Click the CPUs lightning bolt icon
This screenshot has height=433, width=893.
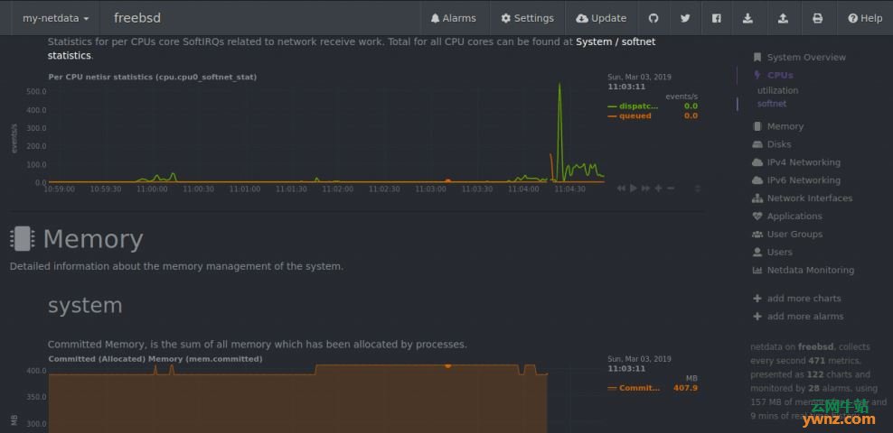click(757, 75)
